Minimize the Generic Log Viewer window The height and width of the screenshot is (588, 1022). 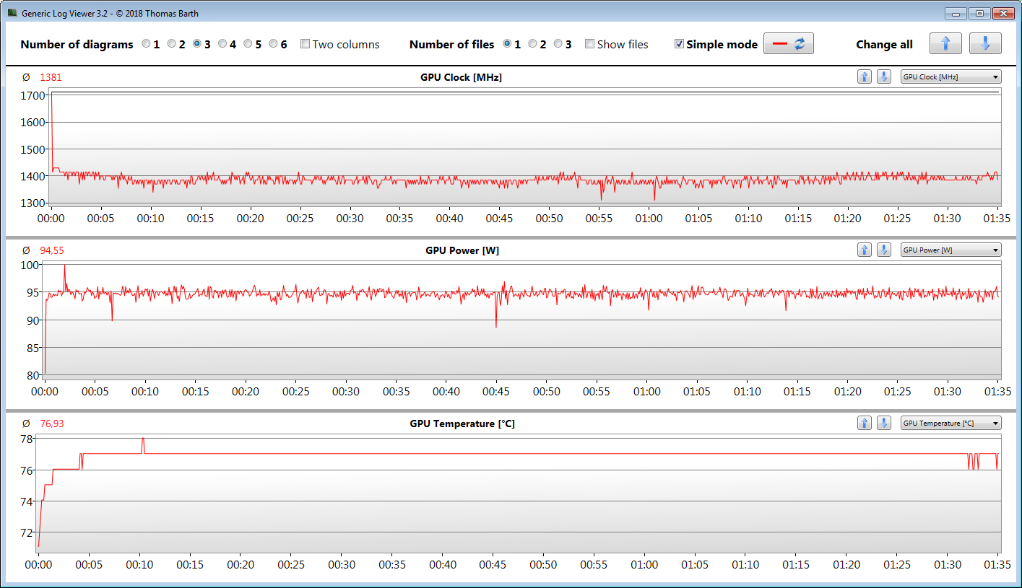[x=956, y=13]
